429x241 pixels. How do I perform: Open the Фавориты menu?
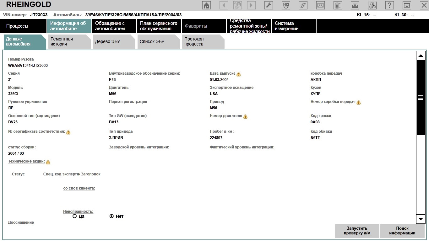[x=204, y=26]
